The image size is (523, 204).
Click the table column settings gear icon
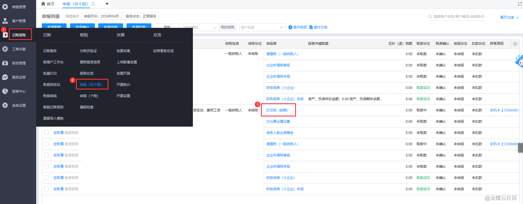point(515,44)
